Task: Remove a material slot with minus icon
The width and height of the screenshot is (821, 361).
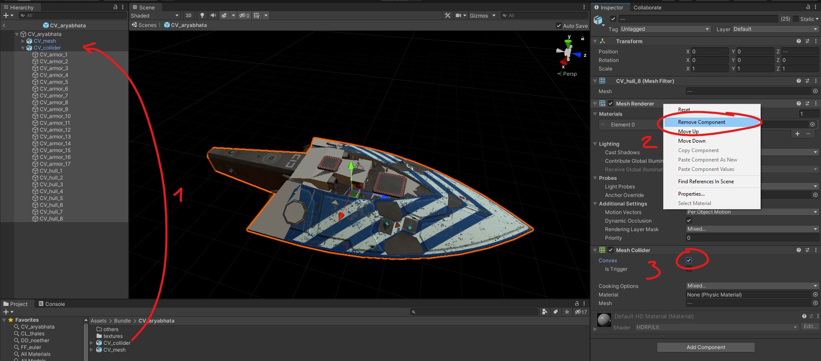Action: [x=808, y=134]
